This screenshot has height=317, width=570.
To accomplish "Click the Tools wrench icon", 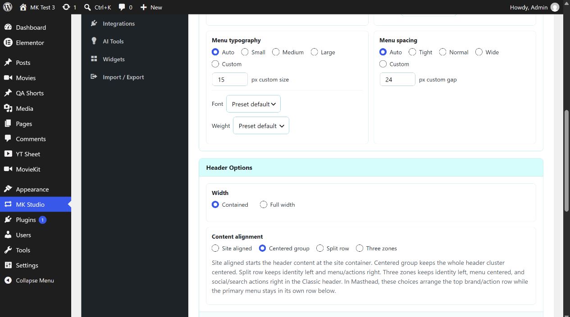I will [x=8, y=250].
